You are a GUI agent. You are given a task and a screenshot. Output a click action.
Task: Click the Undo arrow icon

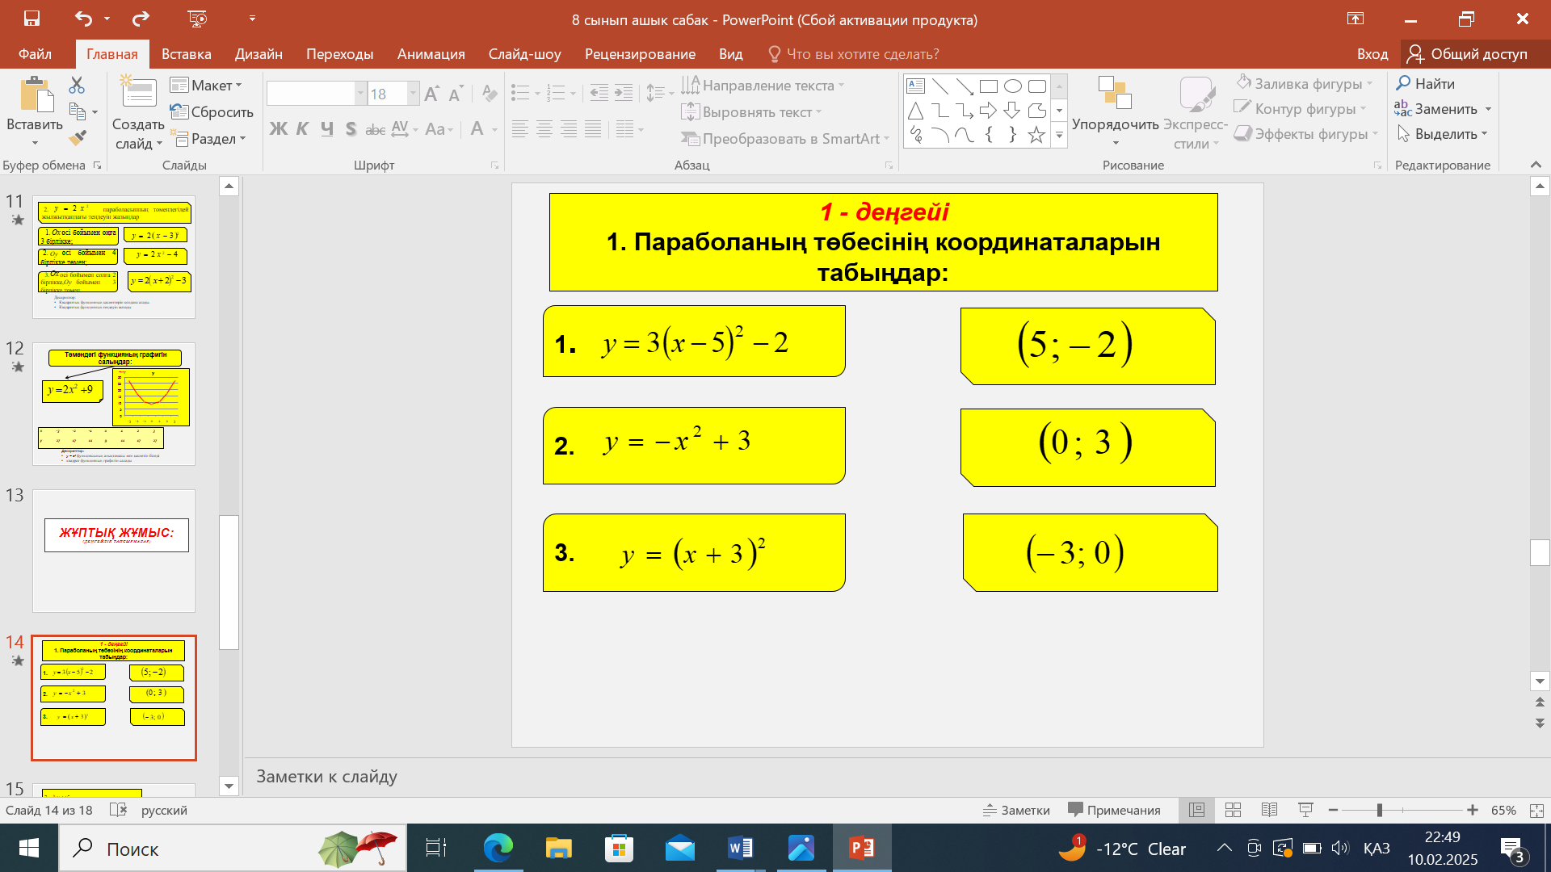83,19
